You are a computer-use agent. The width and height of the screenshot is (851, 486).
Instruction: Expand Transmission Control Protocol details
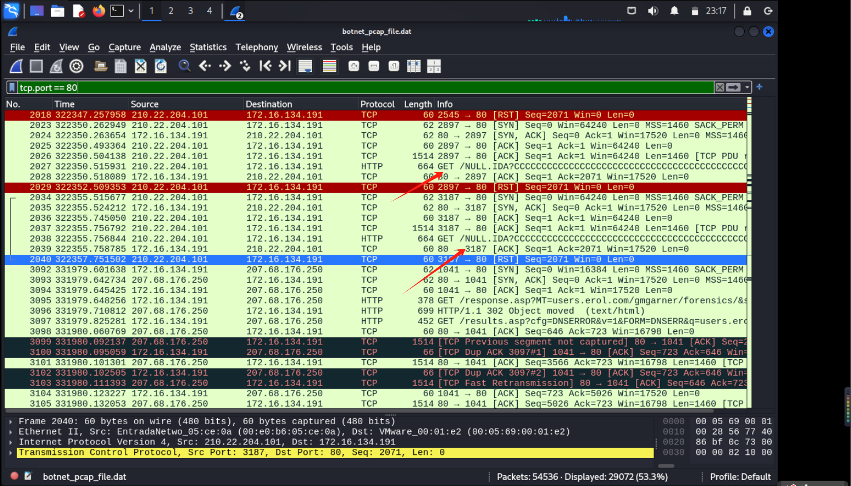[10, 453]
